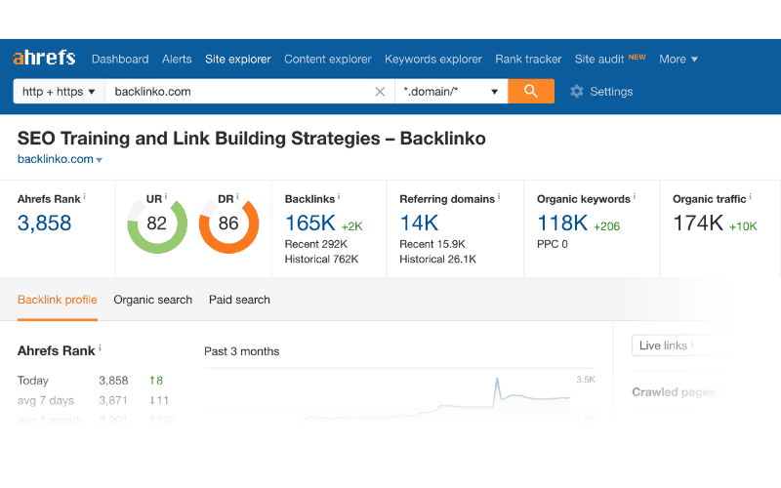Show info tooltip for Referring domains
Image resolution: width=781 pixels, height=488 pixels.
click(499, 197)
